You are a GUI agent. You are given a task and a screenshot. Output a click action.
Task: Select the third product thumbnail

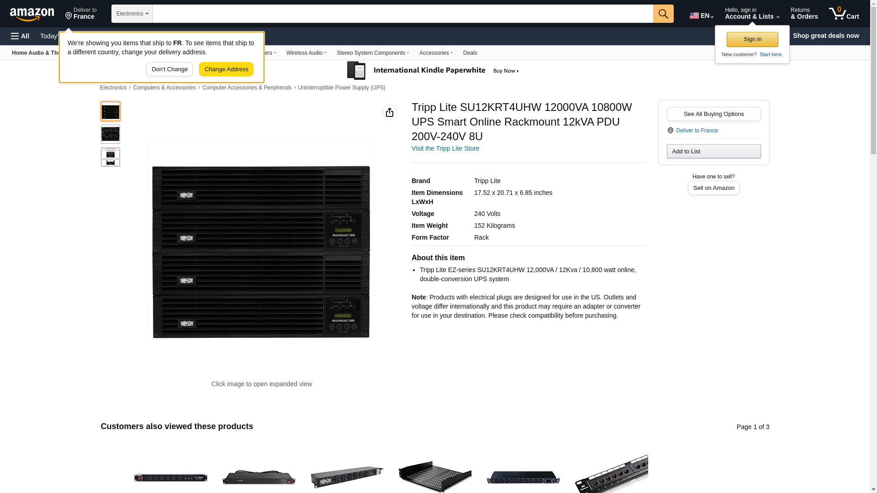111,157
